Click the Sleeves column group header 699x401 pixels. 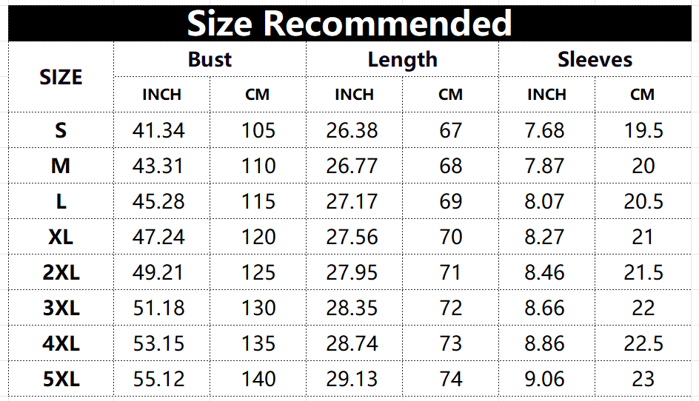click(x=595, y=59)
